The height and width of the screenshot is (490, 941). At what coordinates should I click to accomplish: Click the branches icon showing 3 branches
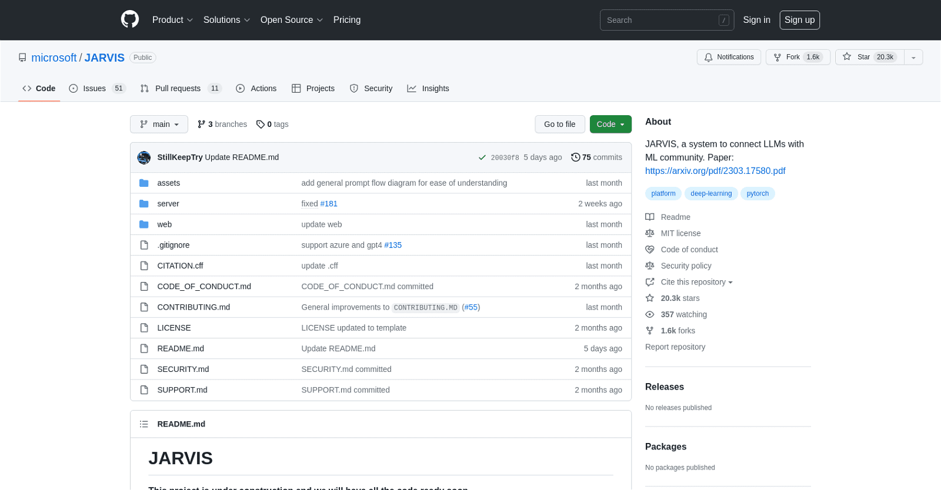pyautogui.click(x=201, y=125)
